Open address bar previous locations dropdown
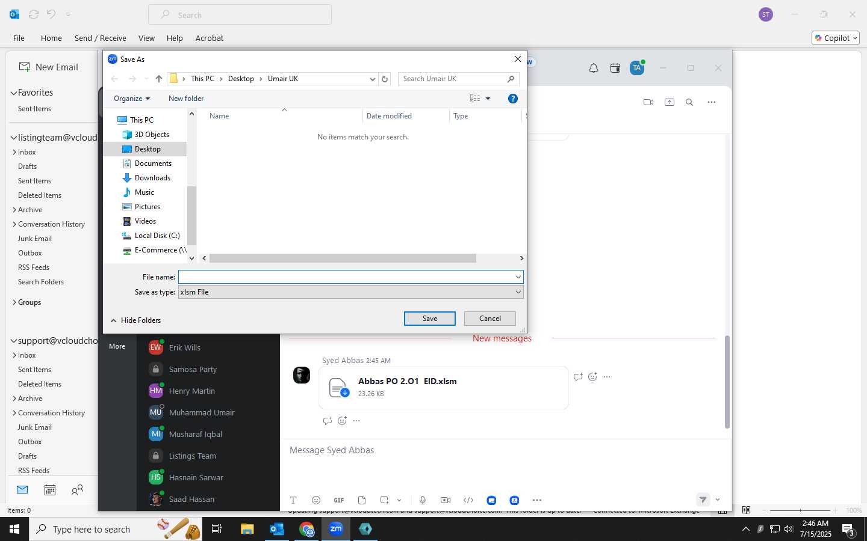 click(x=373, y=79)
